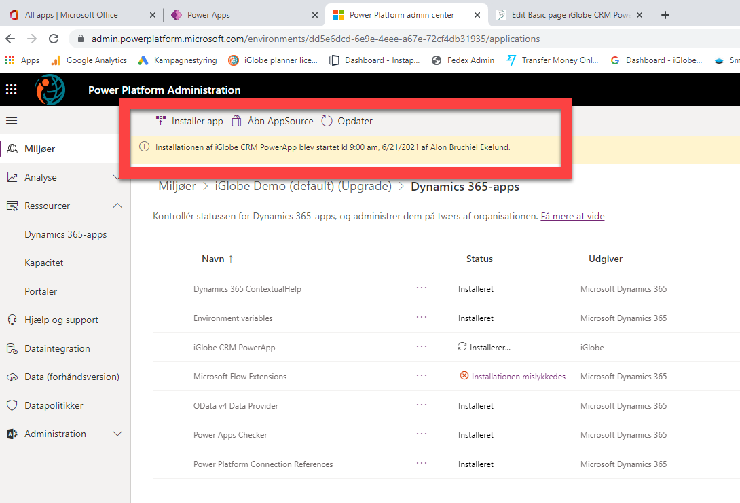This screenshot has width=740, height=503.
Task: Select Dynamics 365-apps in sidebar
Action: [x=66, y=234]
